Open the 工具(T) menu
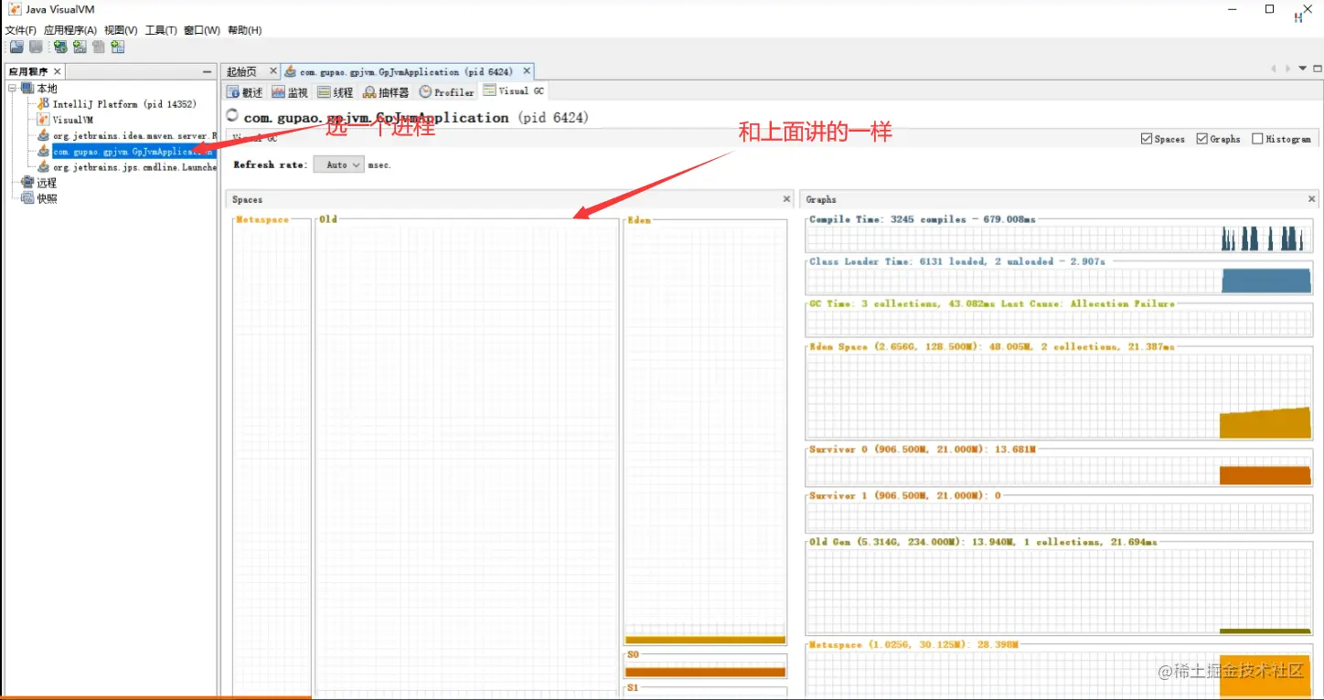 tap(161, 30)
